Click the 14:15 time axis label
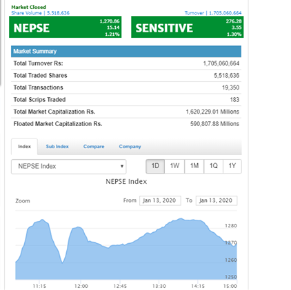This screenshot has height=290, width=291. click(198, 287)
